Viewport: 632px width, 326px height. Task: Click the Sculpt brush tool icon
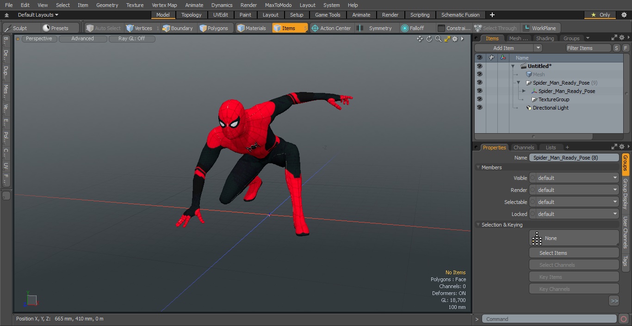[x=7, y=28]
